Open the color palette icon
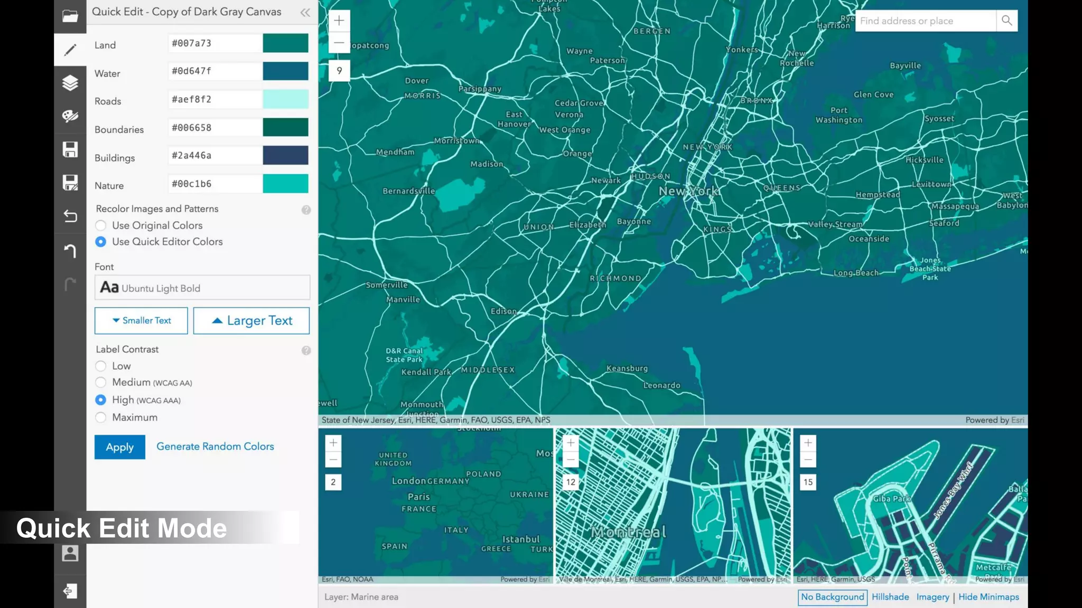 pos(70,116)
